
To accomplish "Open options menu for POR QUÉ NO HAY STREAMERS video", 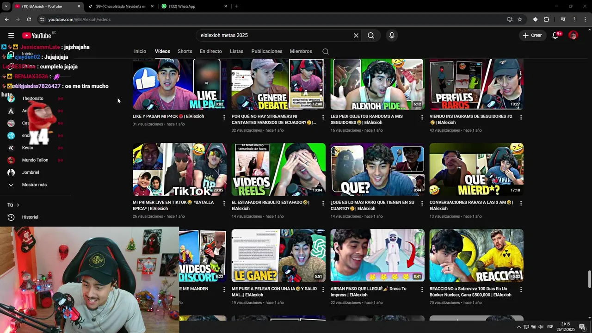I will tap(323, 117).
